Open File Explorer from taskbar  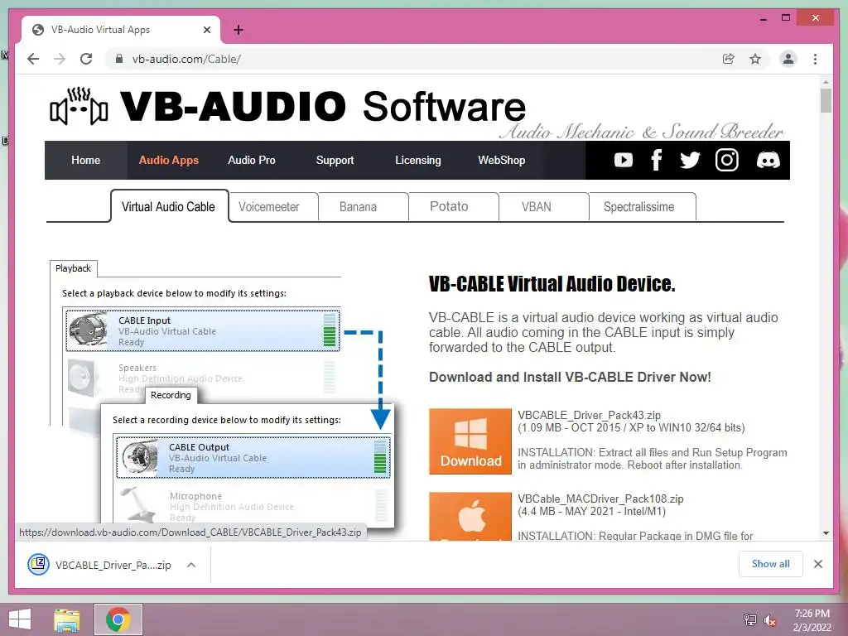click(x=67, y=619)
